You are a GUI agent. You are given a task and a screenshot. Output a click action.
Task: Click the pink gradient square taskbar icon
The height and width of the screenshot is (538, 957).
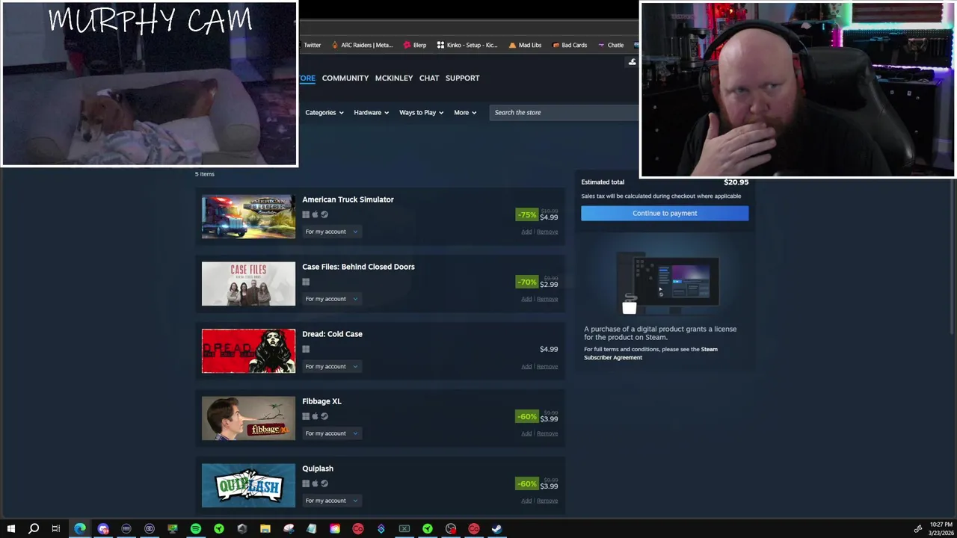[x=335, y=529]
